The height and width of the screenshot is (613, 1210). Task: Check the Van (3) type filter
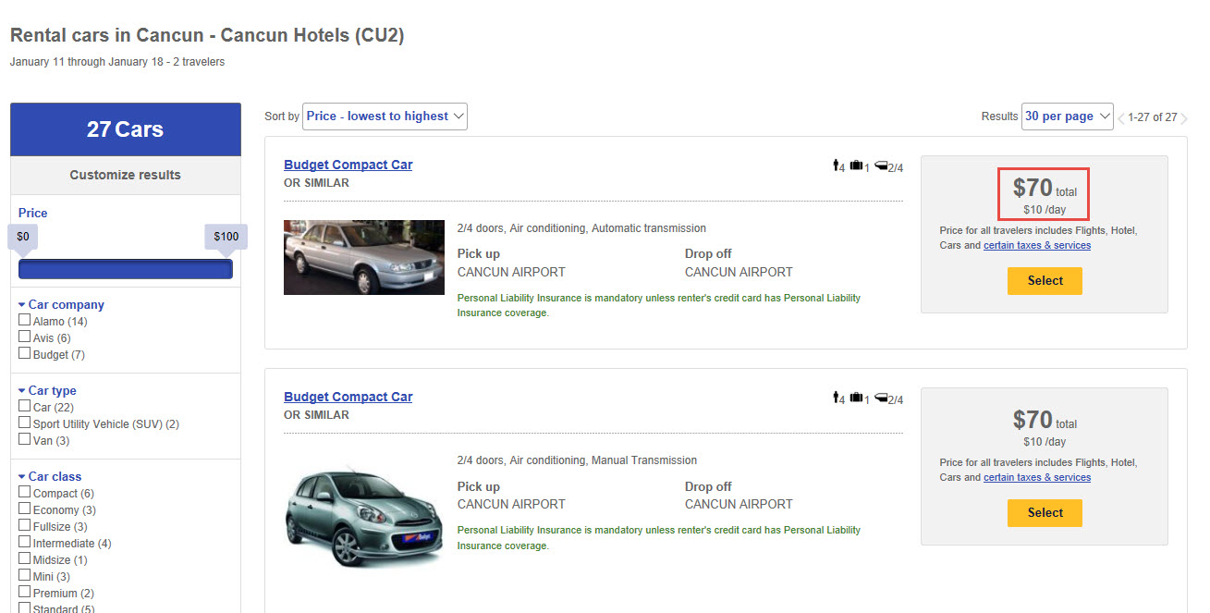25,439
